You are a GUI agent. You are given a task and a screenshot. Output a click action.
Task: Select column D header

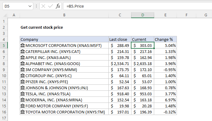[143, 15]
